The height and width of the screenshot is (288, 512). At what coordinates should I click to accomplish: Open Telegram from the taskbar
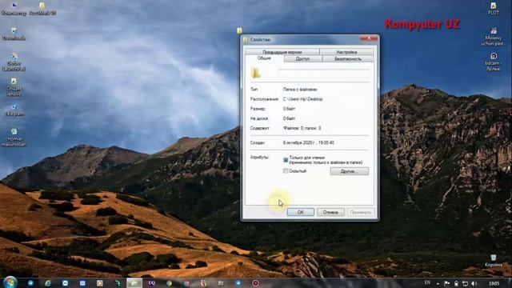[238, 283]
